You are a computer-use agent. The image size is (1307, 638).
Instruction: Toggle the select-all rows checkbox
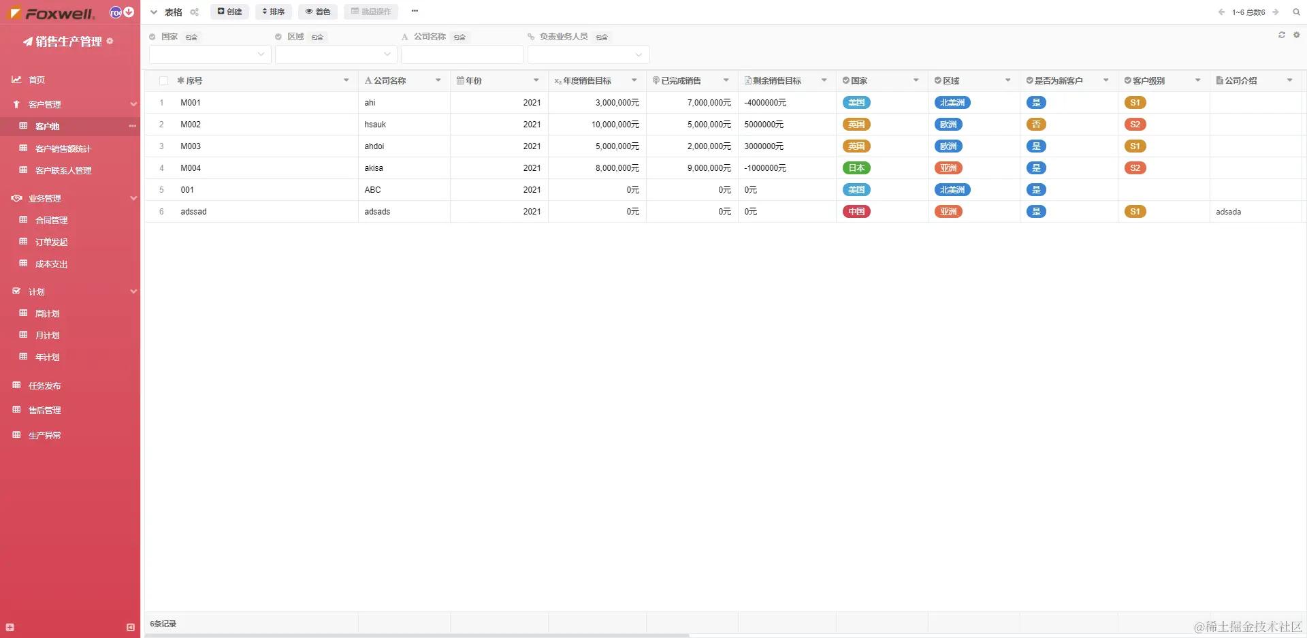point(163,81)
